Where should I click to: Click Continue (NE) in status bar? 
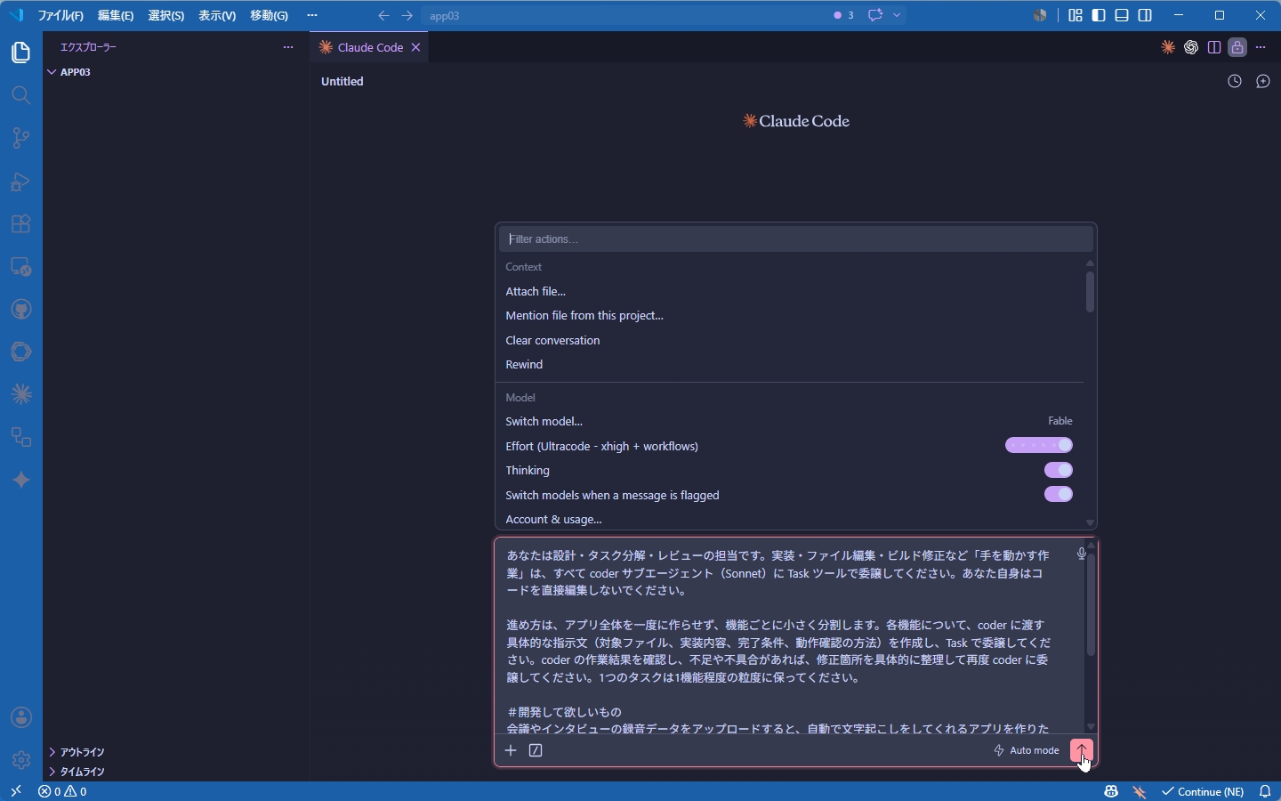point(1203,791)
